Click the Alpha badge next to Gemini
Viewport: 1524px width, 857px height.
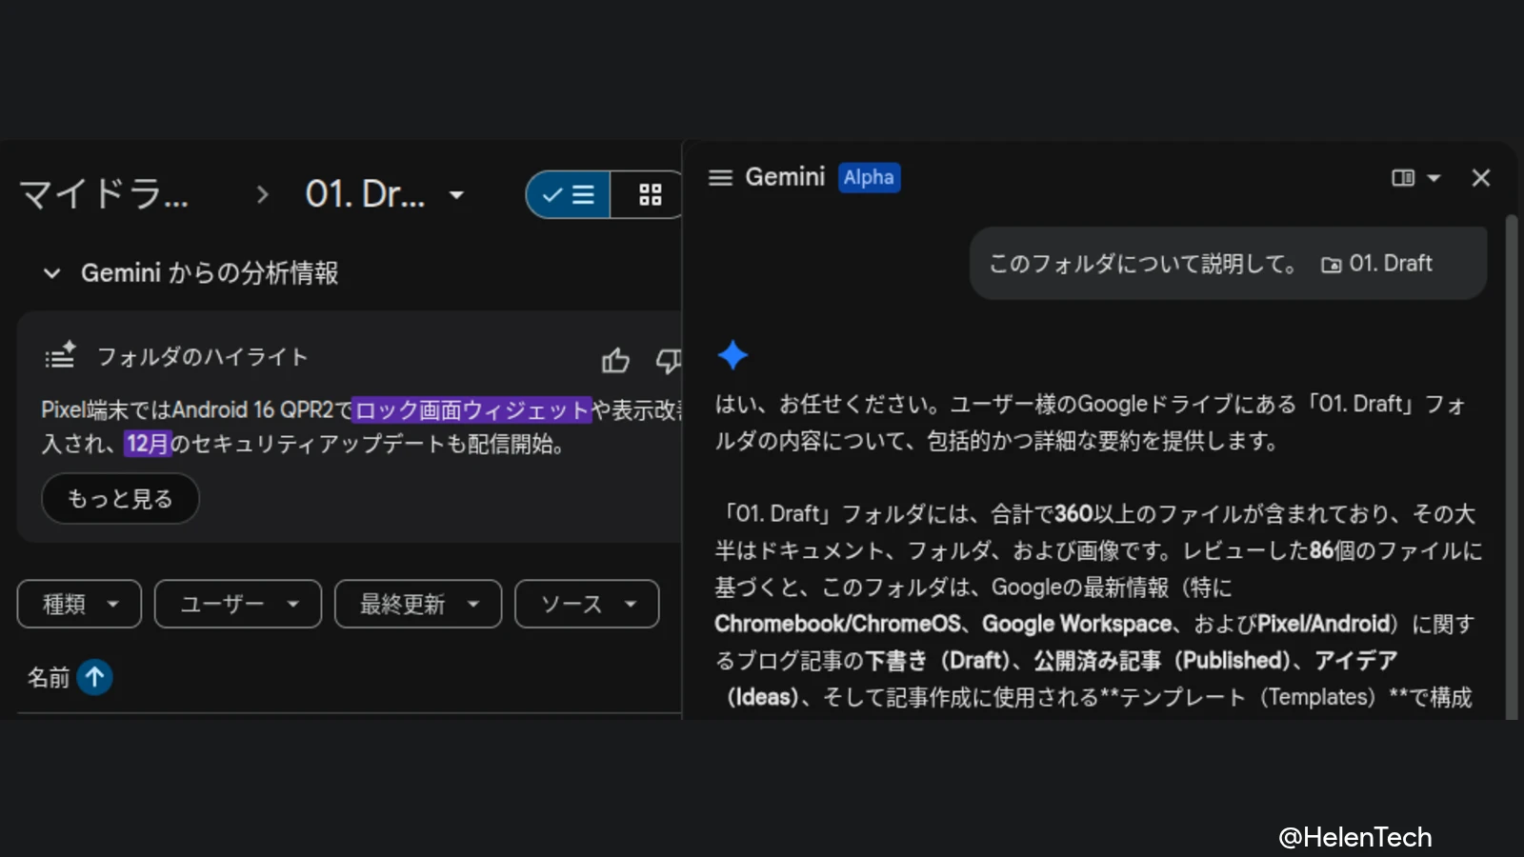pos(868,177)
